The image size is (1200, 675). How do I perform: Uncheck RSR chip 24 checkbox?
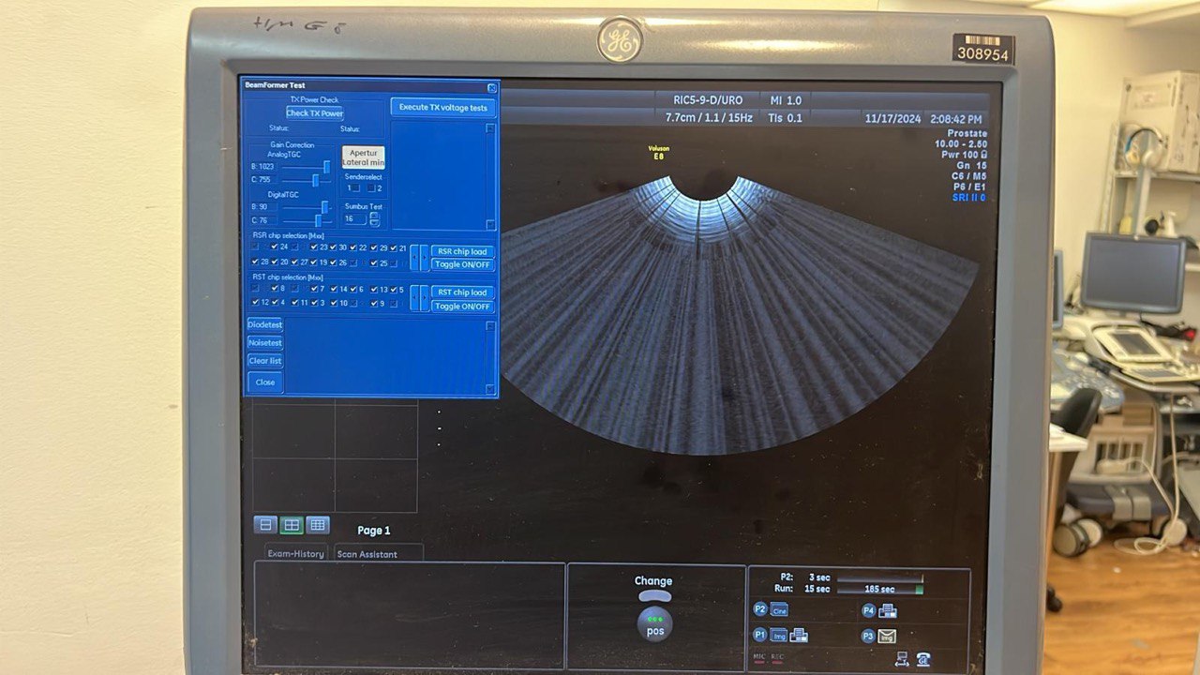[x=274, y=247]
